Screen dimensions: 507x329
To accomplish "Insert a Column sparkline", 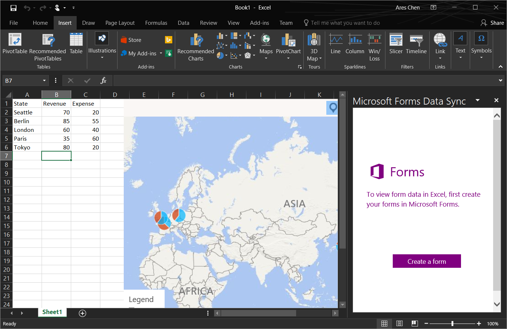I will click(x=355, y=44).
